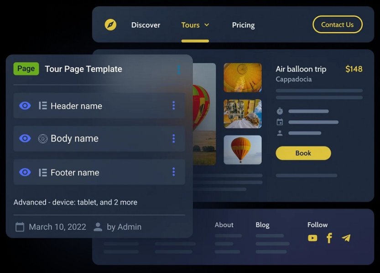Click the yellow indicator under Tours

[195, 40]
